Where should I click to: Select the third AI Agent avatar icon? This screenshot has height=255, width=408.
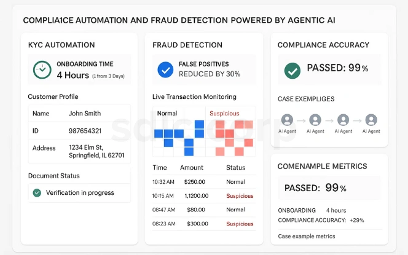coord(343,120)
